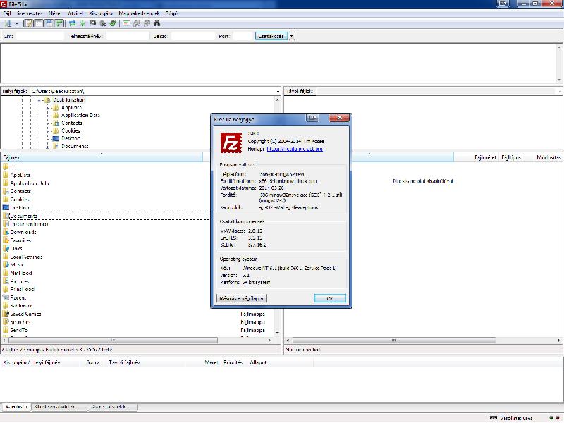
Task: Click the reconnect to last server icon
Action: click(113, 24)
